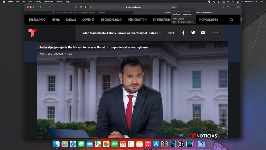Screen dimensions: 266x150
Task: Open Finder from the Dock
Action: [56, 144]
